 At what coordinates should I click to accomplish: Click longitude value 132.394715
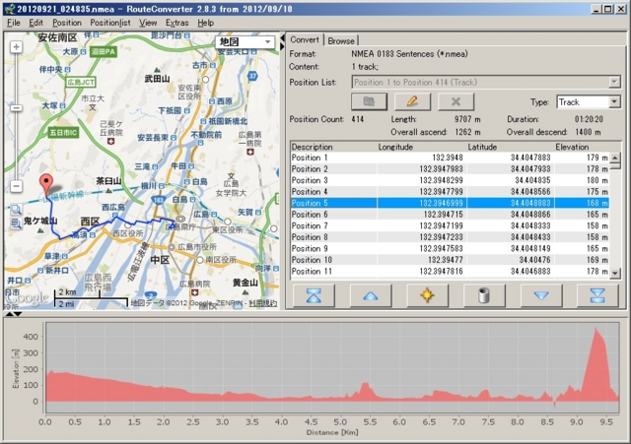[443, 215]
